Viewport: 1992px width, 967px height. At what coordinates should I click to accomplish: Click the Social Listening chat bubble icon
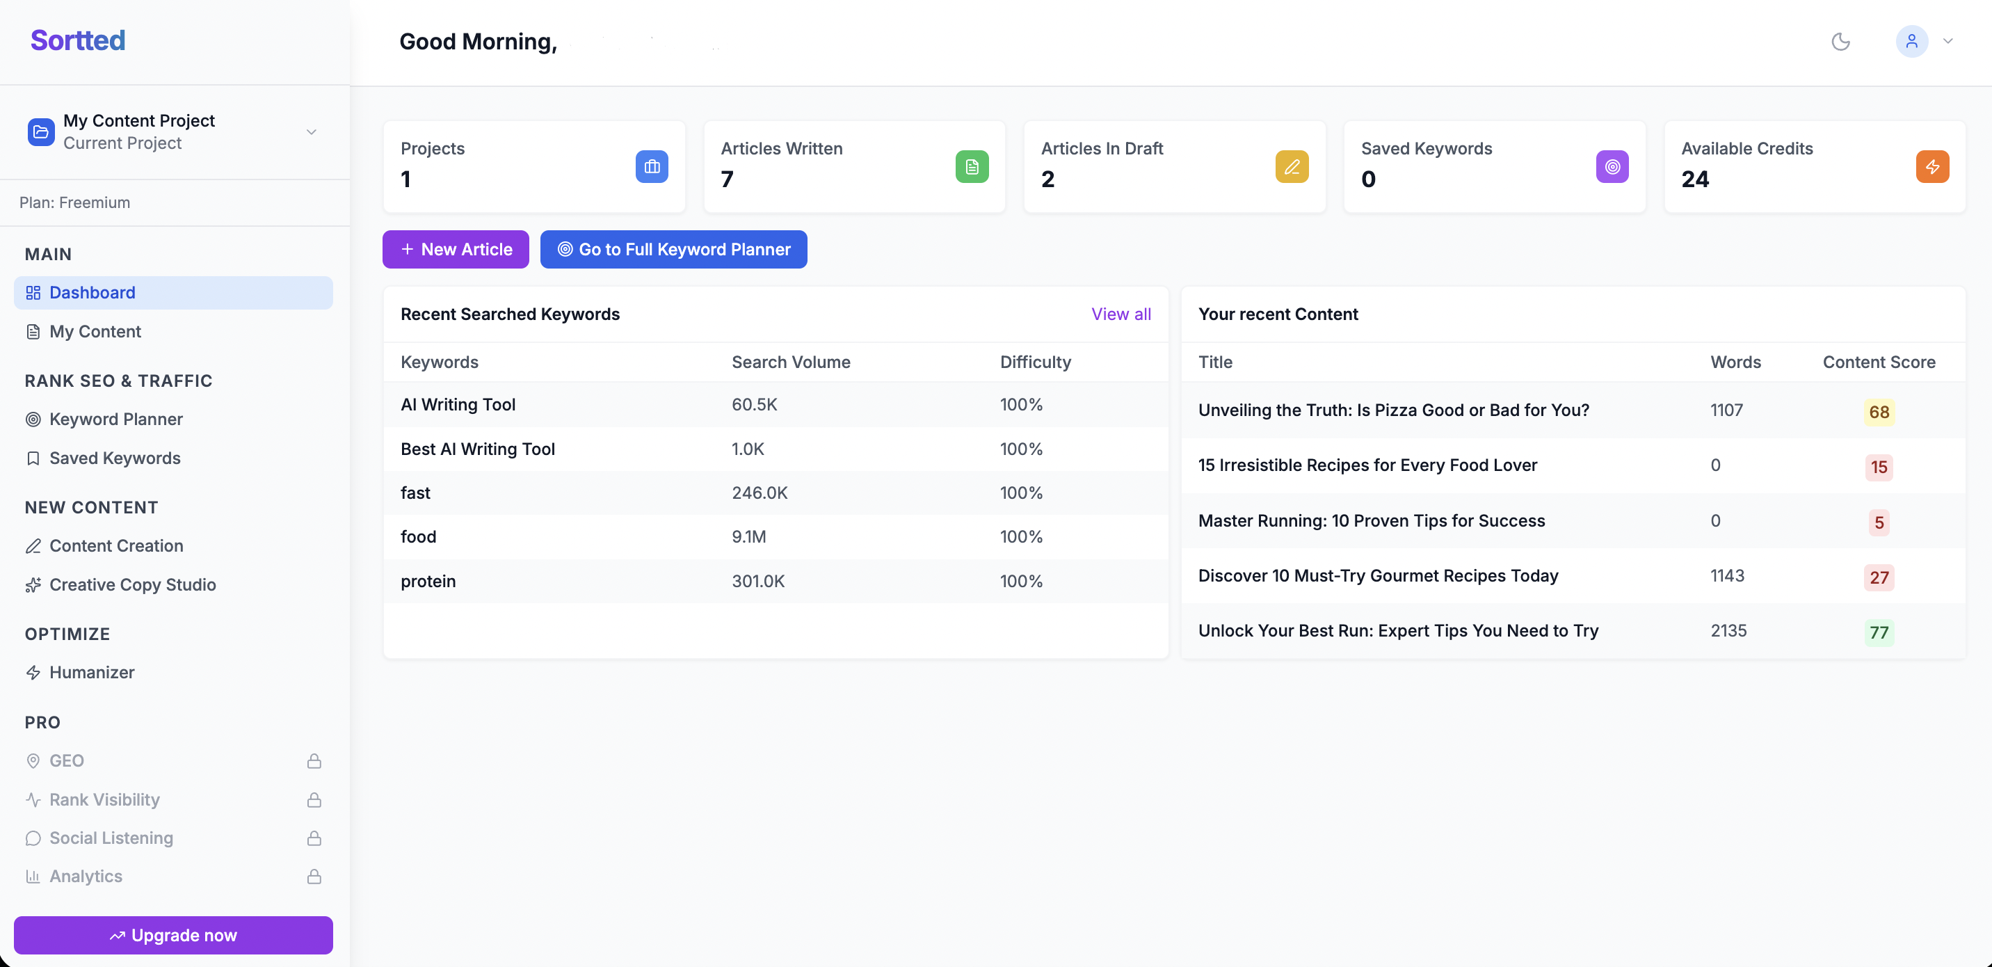(33, 838)
